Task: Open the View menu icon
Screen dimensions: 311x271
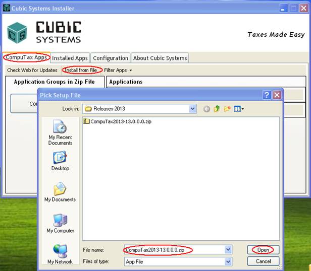Action: point(239,109)
